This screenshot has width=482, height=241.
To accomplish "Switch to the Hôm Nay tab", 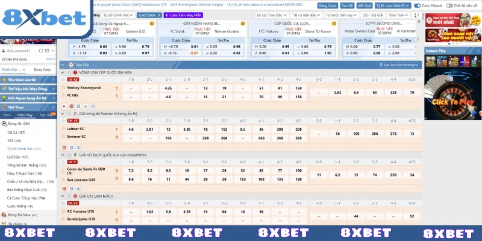I will coord(25,115).
